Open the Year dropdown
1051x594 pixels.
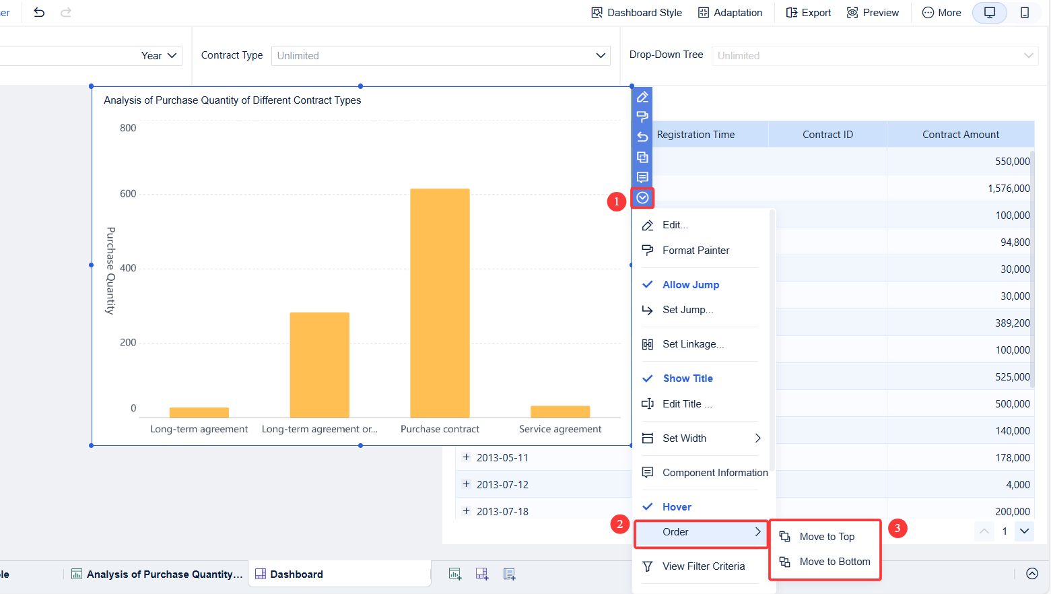(158, 55)
